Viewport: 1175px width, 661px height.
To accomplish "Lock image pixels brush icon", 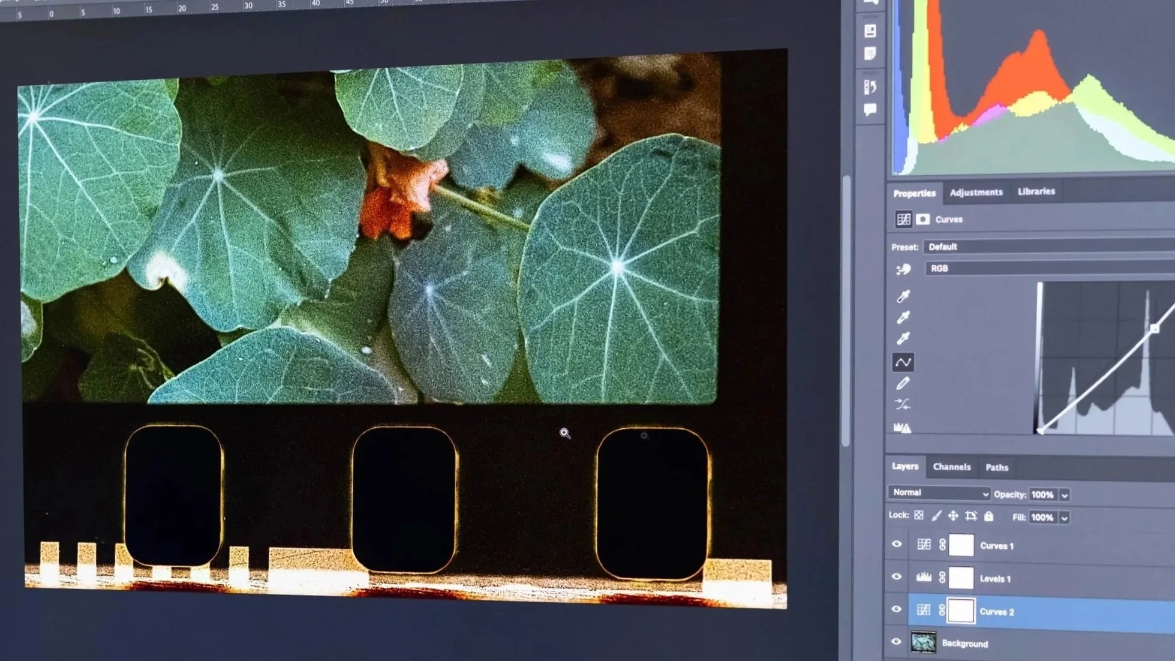I will pos(936,515).
